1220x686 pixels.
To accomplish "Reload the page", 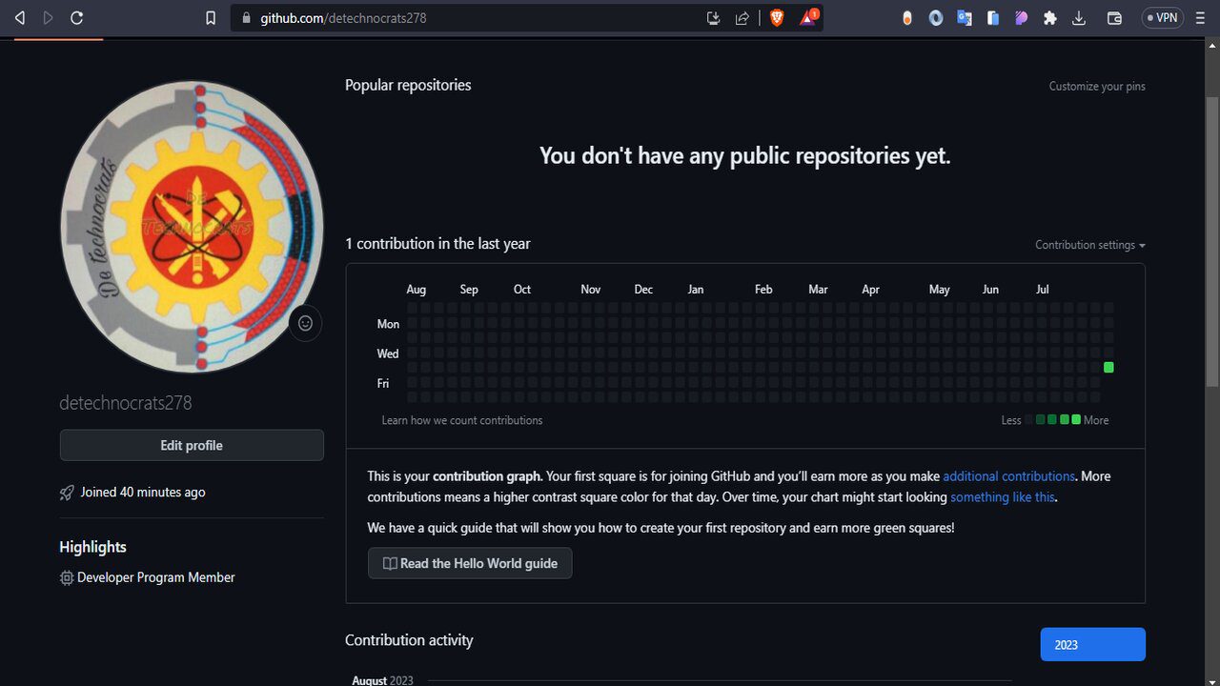I will coord(77,17).
